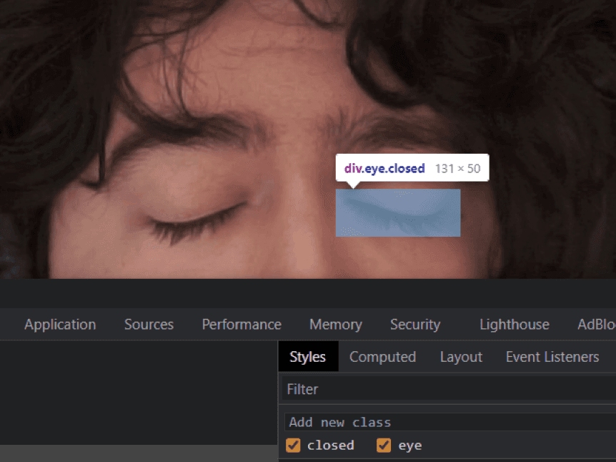Switch to the AdBlock devtools tab
Screen dimensions: 616x462
[596, 325]
